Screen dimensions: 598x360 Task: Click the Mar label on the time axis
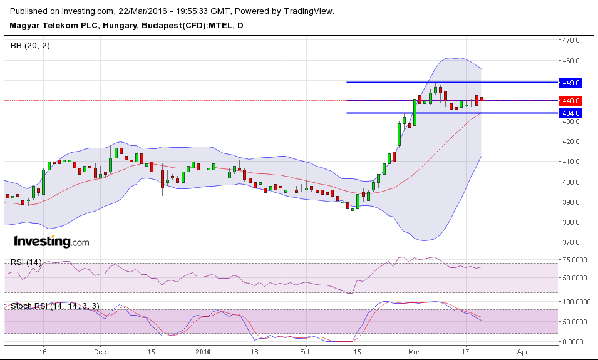click(x=413, y=353)
